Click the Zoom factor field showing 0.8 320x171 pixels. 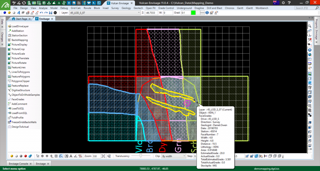[x=97, y=156]
